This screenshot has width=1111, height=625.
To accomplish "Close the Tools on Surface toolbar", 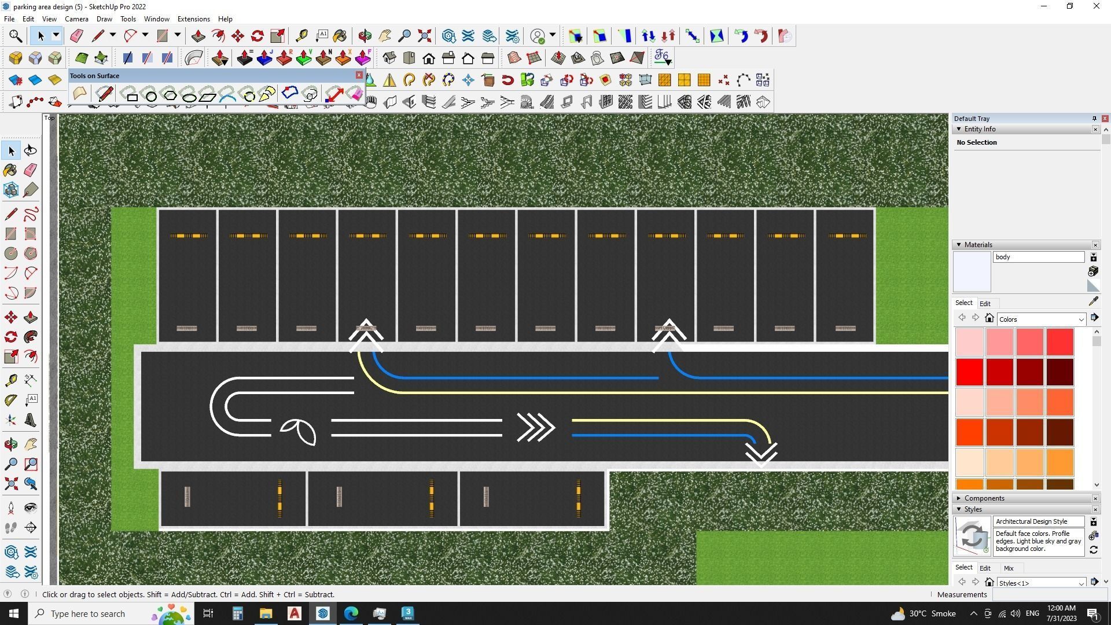I will click(359, 75).
